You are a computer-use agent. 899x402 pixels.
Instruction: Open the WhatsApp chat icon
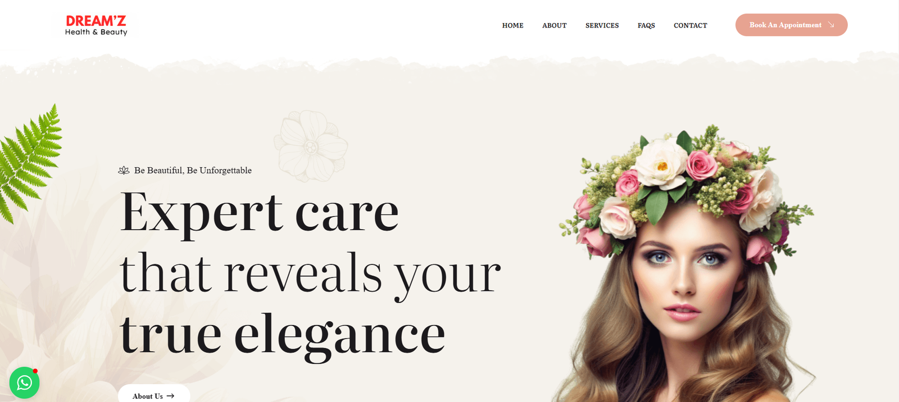coord(24,383)
